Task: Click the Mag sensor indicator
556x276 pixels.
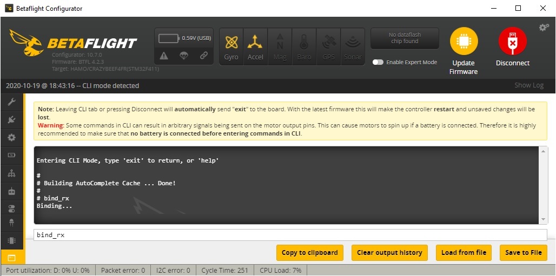Action: [280, 47]
